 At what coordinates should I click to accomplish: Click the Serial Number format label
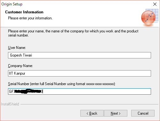pos(62,84)
